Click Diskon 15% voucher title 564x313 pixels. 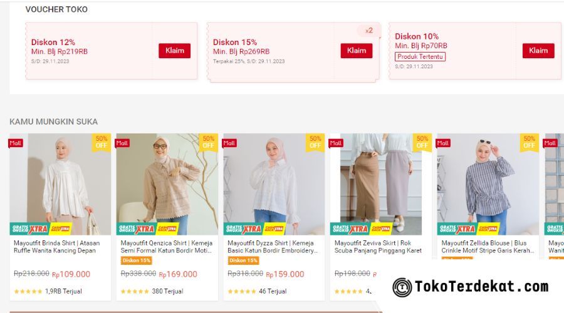point(235,43)
